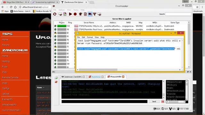Image resolution: width=205 pixels, height=115 pixels.
Task: Close the #tspg-painkiller IRC tab
Action: click(x=123, y=77)
